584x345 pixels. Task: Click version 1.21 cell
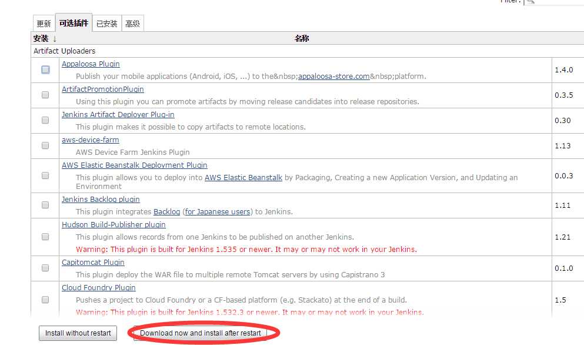(x=563, y=237)
